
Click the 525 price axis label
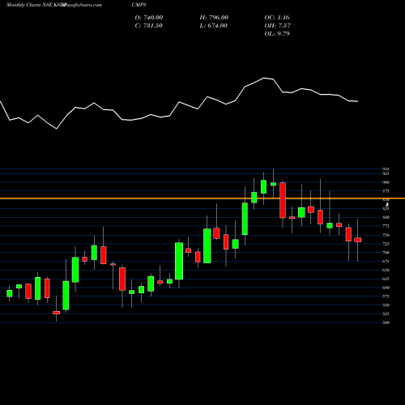point(386,313)
